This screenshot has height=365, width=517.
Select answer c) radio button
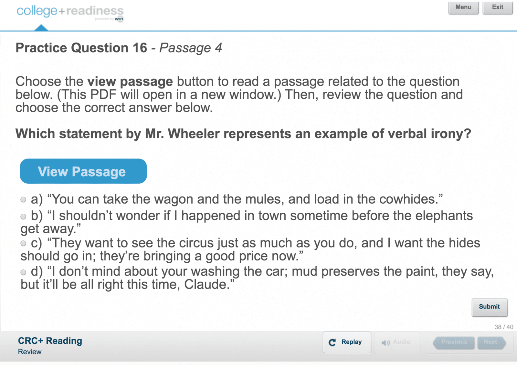pos(23,243)
